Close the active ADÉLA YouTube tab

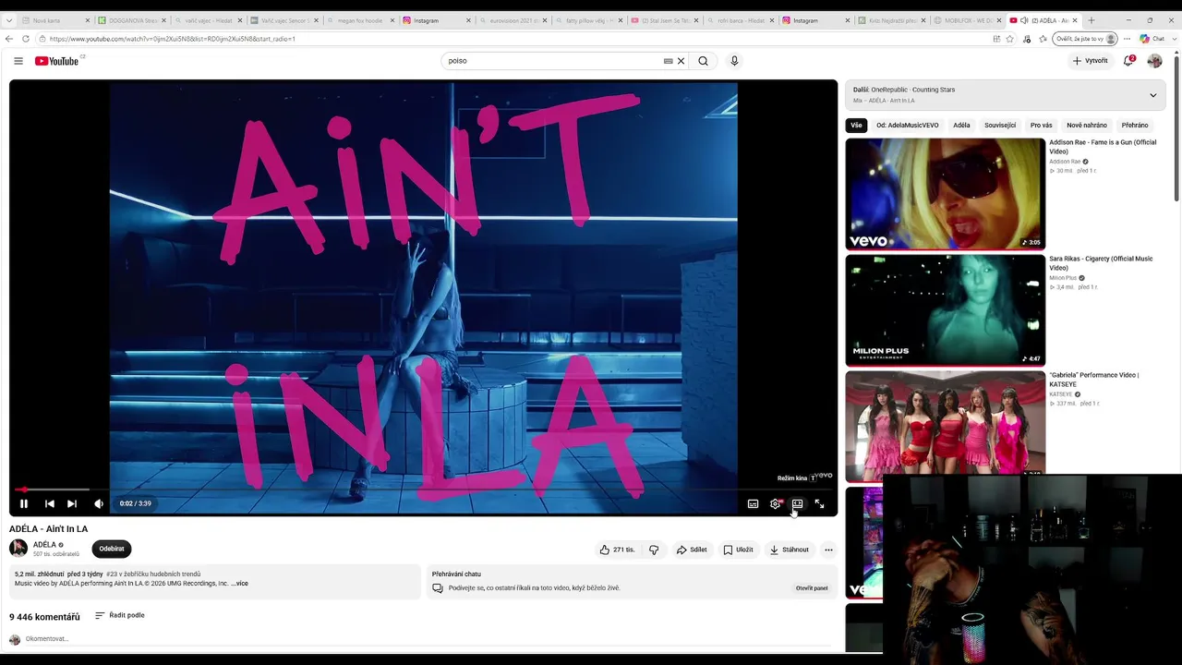1075,20
